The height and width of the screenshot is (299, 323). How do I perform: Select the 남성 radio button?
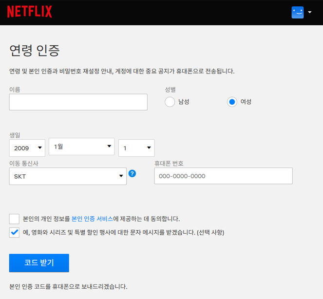[170, 102]
